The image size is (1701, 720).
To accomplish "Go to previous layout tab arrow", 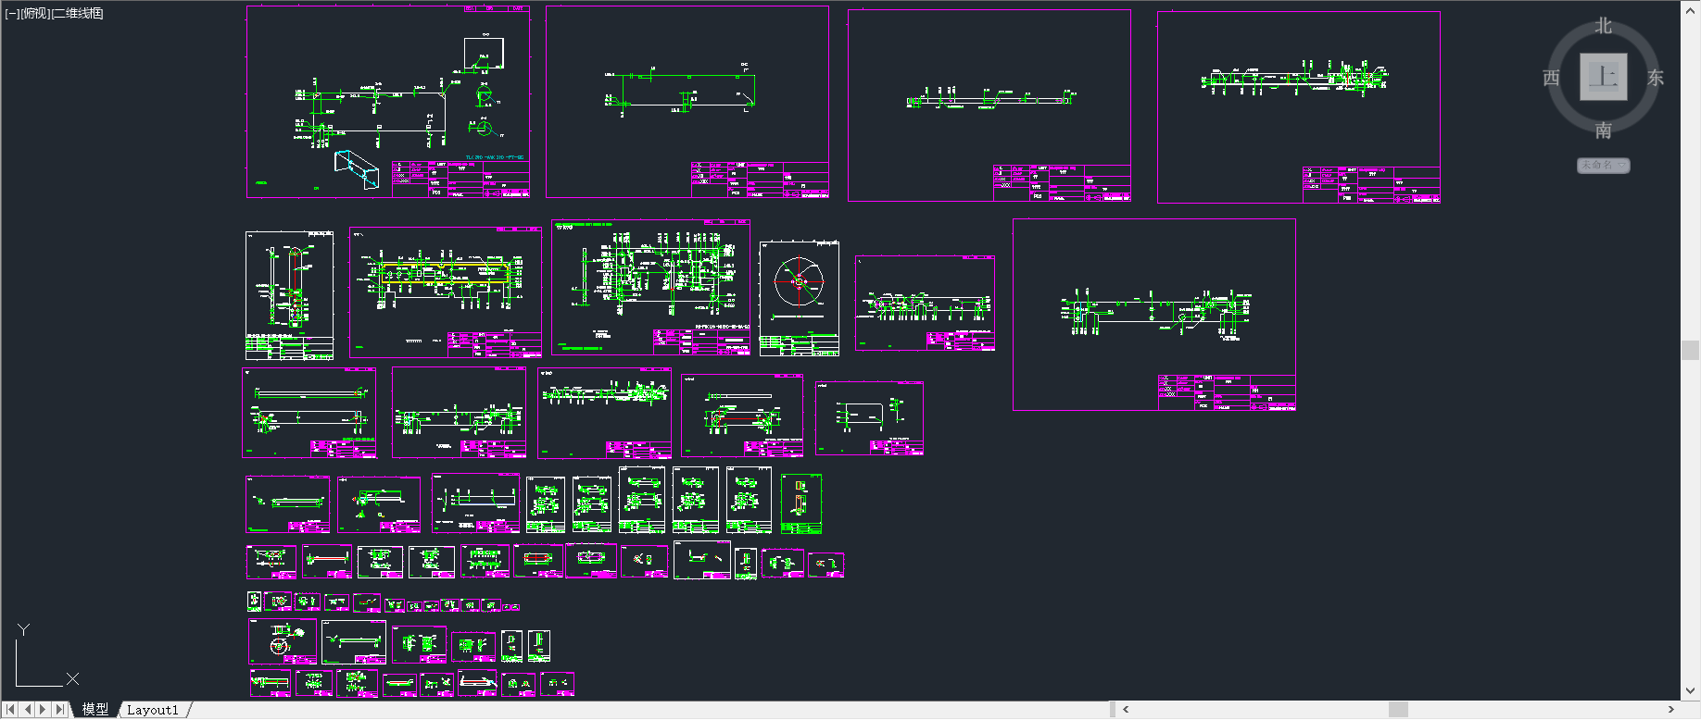I will (28, 710).
